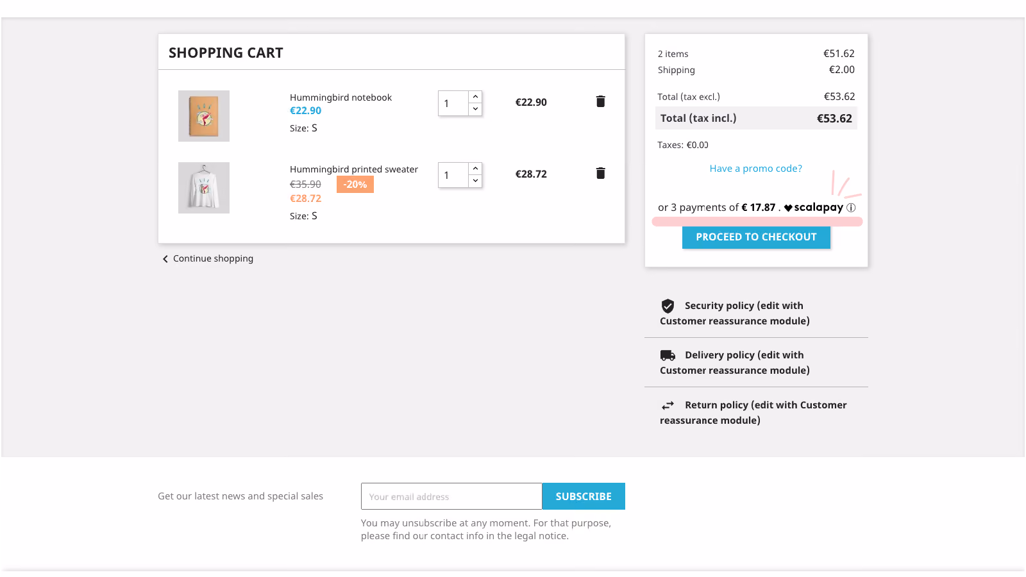Viewport: 1026px width, 577px height.
Task: Click the Shipping cost €2.00
Action: pyautogui.click(x=842, y=69)
